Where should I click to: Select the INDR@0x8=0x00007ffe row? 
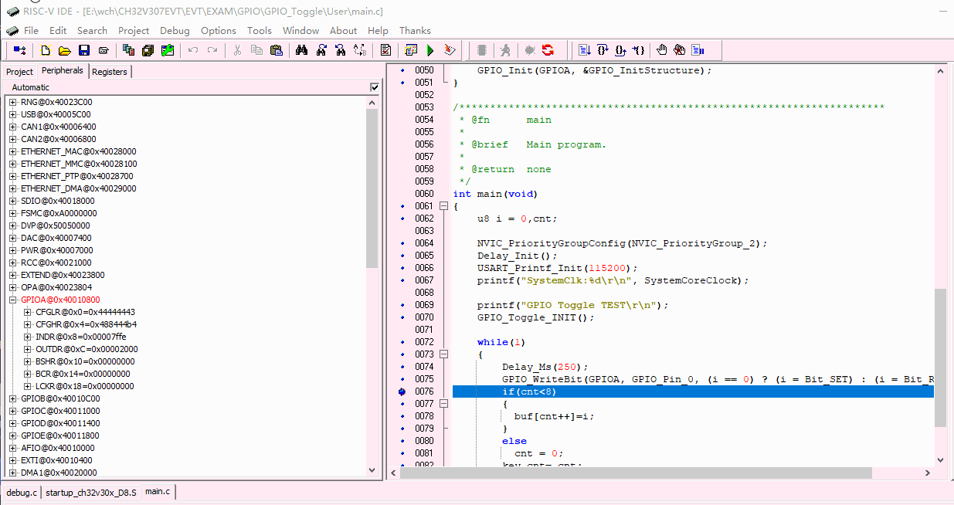[80, 337]
